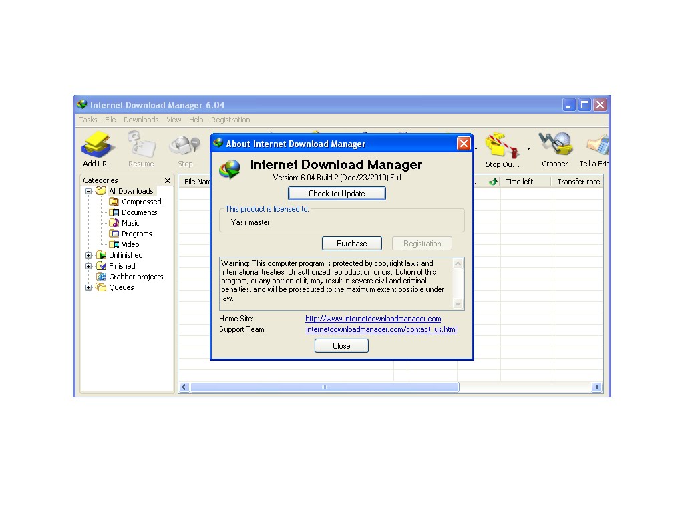Select the Music category icon

pyautogui.click(x=114, y=223)
